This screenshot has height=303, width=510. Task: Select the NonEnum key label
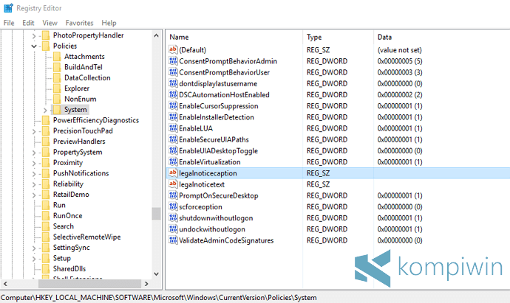[x=80, y=99]
